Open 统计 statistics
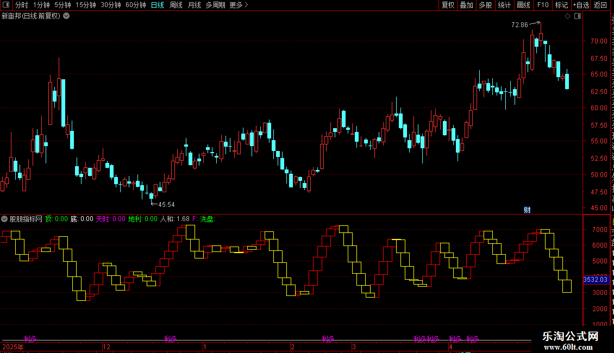 tap(504, 5)
